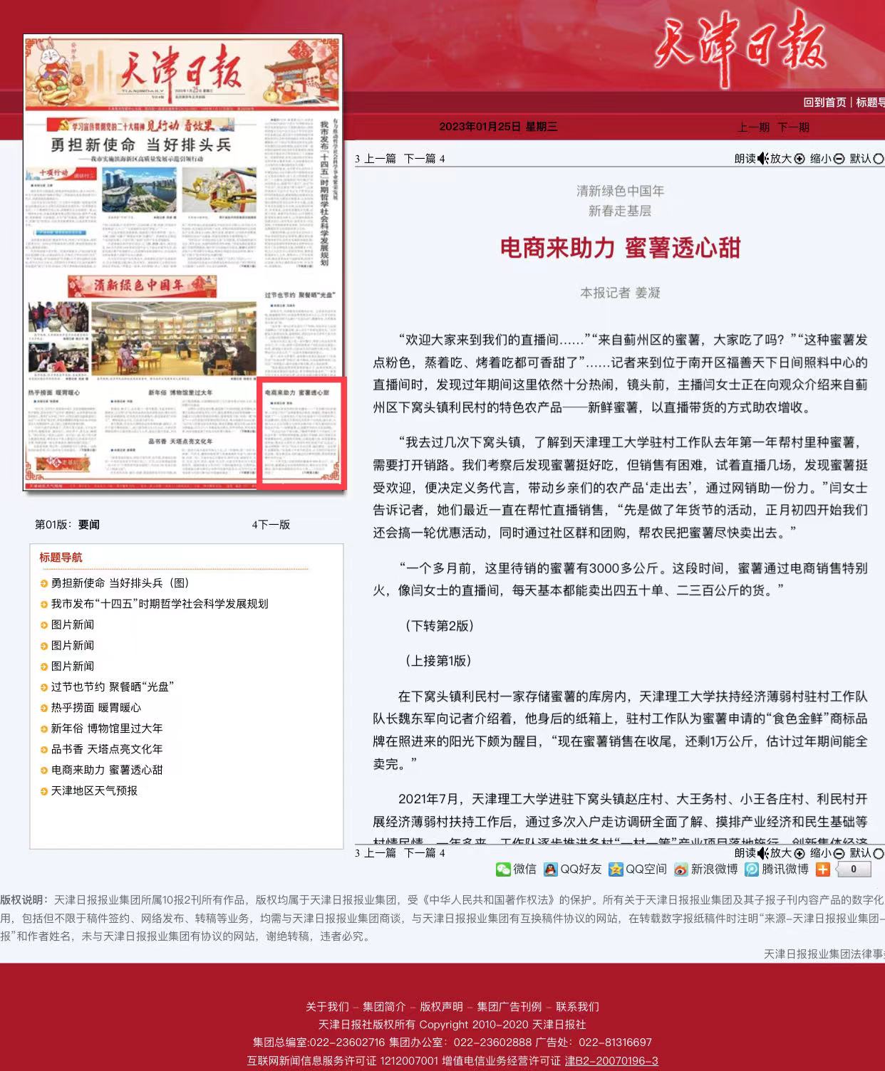Click the top 朗读 read-aloud speaker icon

tap(762, 159)
